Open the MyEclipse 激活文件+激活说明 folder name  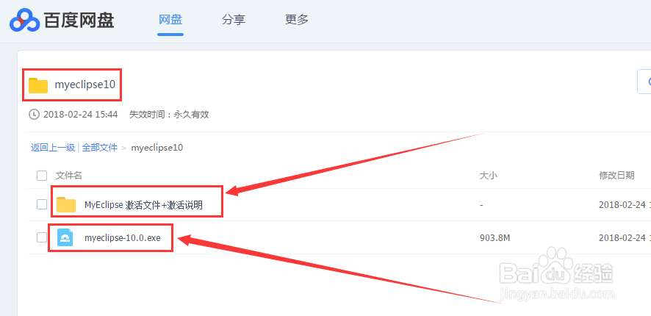[x=143, y=205]
